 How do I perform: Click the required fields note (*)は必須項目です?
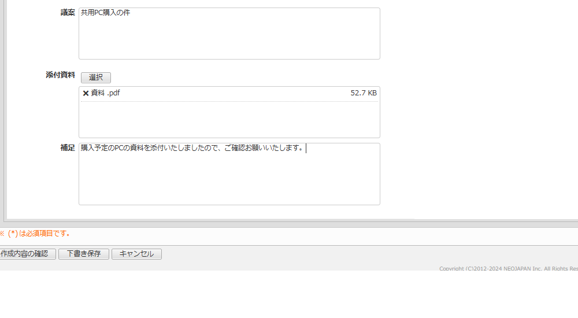[35, 234]
